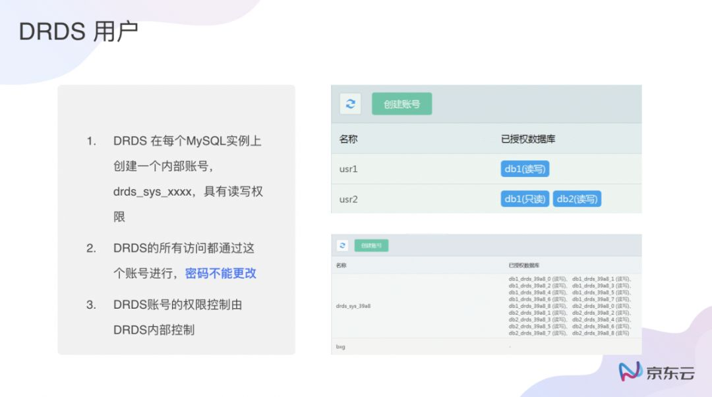Click db2_drds_39a8_0 (读写) entry
712x397 pixels.
601,305
